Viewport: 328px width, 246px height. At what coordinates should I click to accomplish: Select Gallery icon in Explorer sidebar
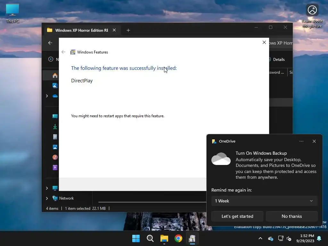55,85
